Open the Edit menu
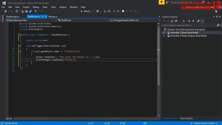Screen dimensions: 222x125 pyautogui.click(x=10, y=7)
